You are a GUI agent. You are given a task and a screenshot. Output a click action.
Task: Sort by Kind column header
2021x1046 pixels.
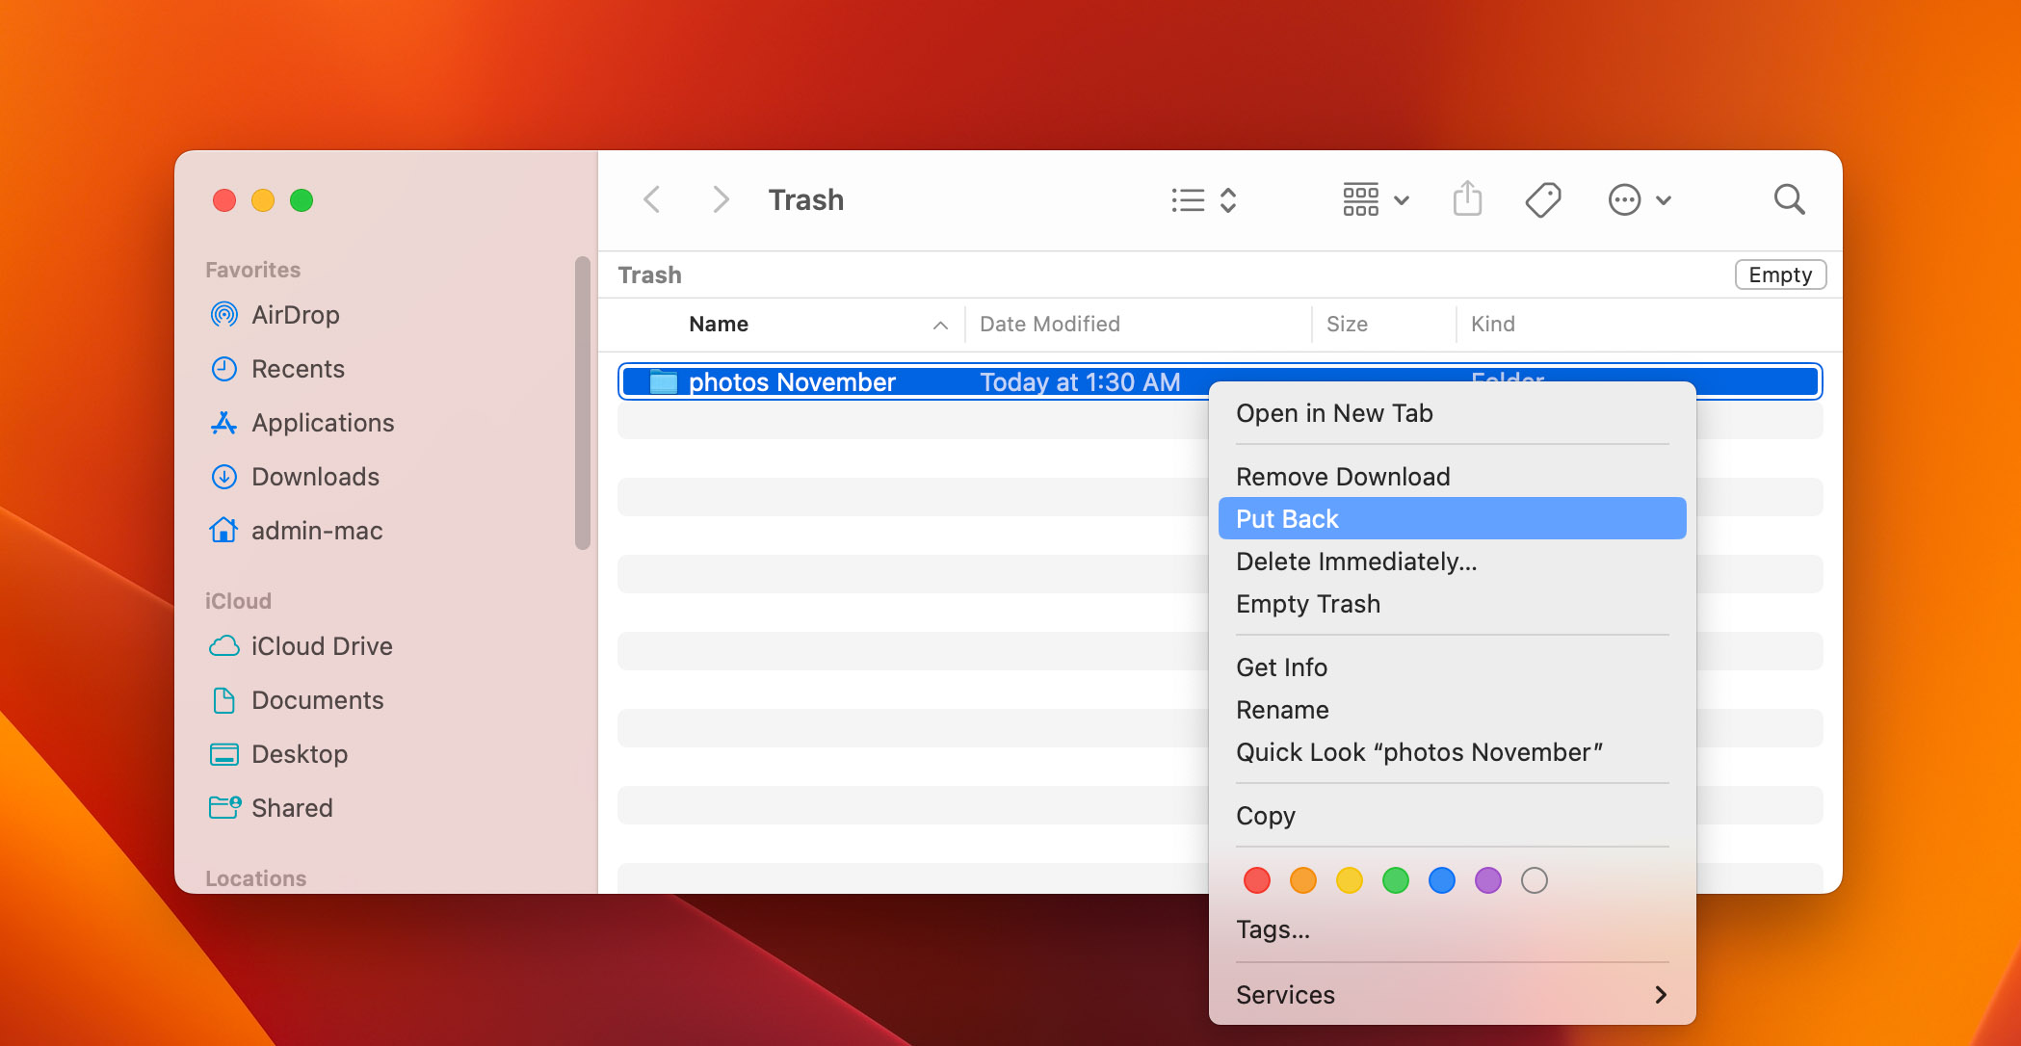coord(1493,324)
